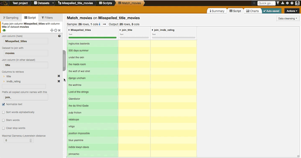This screenshot has height=158, width=301.
Task: Expand the imdb_rating entry in columns to retrieve
Action: tap(4, 81)
